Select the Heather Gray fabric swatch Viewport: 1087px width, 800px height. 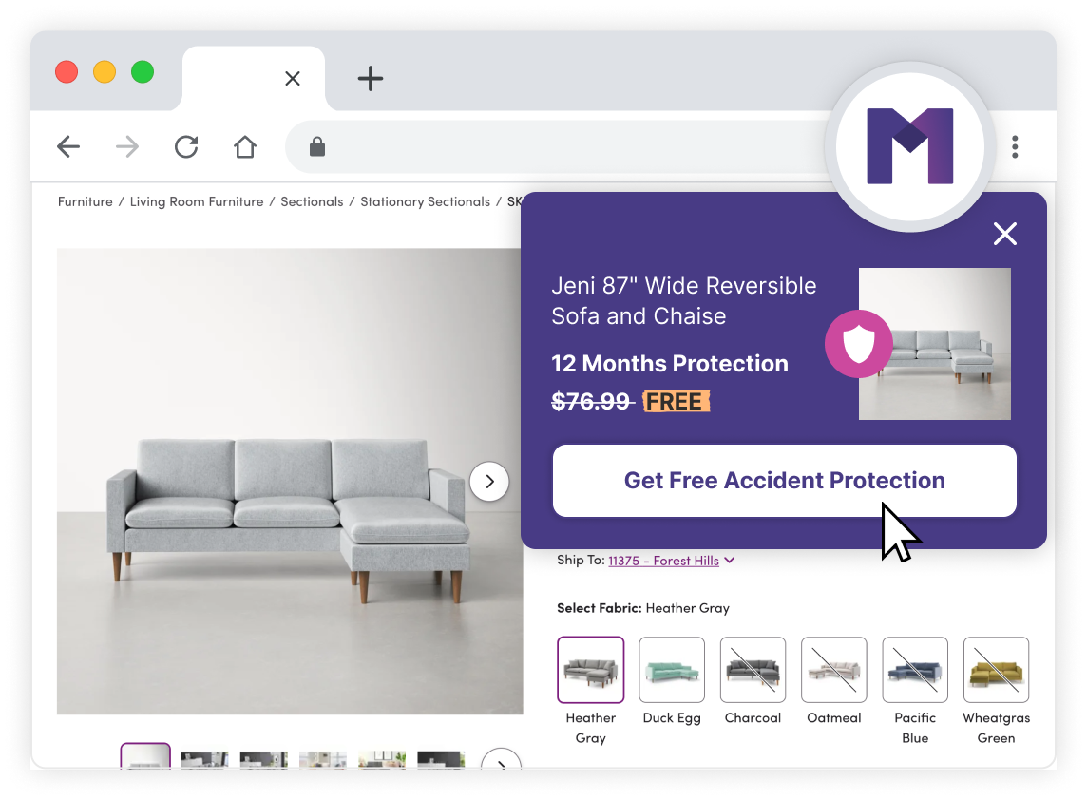click(591, 670)
